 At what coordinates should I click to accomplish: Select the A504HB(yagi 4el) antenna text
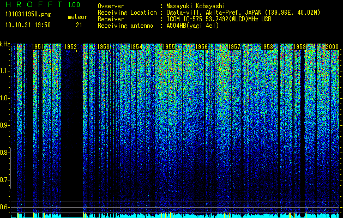192,26
